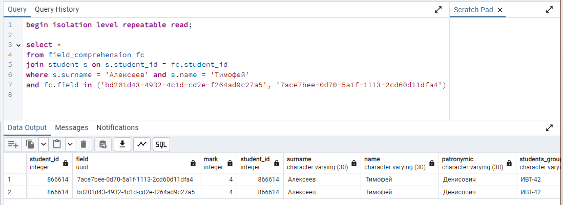Collapse the select statement code fold
Image resolution: width=563 pixels, height=205 pixels.
(x=18, y=45)
